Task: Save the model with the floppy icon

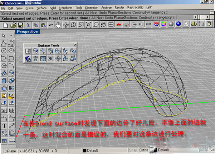Action: (20, 25)
